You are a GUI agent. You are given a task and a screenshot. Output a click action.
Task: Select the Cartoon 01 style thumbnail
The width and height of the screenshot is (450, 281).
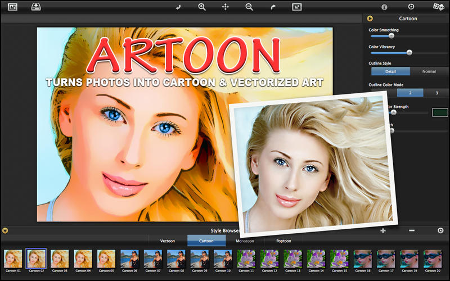pyautogui.click(x=13, y=259)
